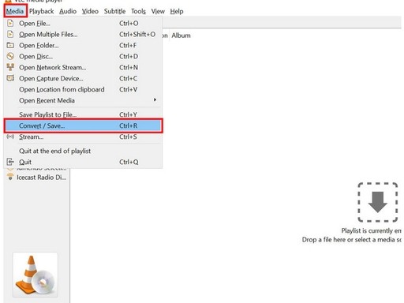Viewport: 404px width, 303px height.
Task: Click the drop-file arrow placeholder icon
Action: [377, 202]
